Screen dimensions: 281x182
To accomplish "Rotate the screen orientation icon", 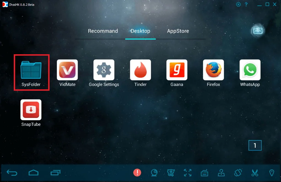I will click(x=238, y=173).
